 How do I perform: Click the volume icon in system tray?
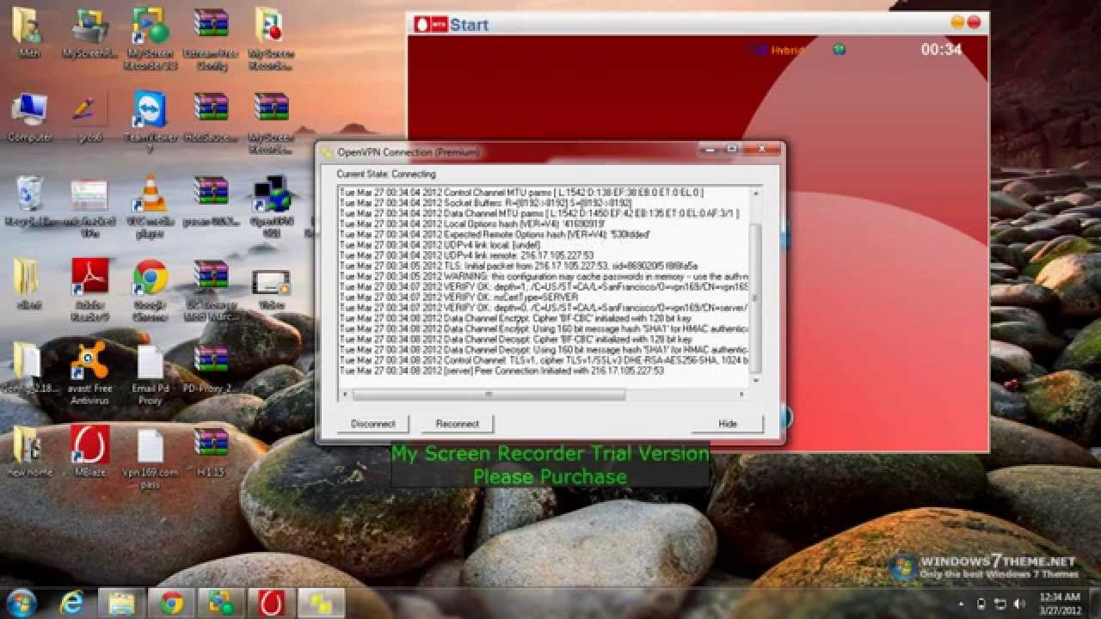point(1020,604)
